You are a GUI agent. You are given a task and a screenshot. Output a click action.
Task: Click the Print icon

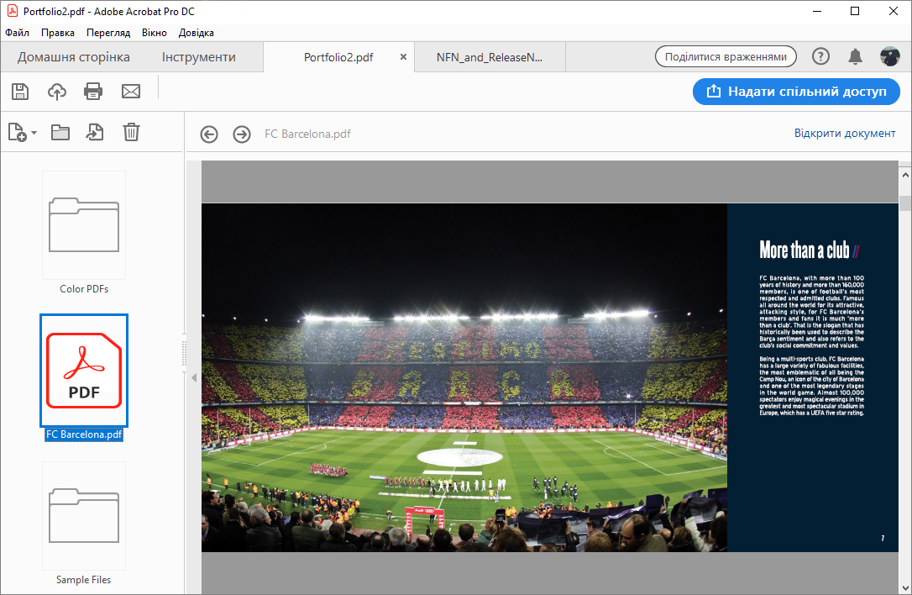[93, 92]
